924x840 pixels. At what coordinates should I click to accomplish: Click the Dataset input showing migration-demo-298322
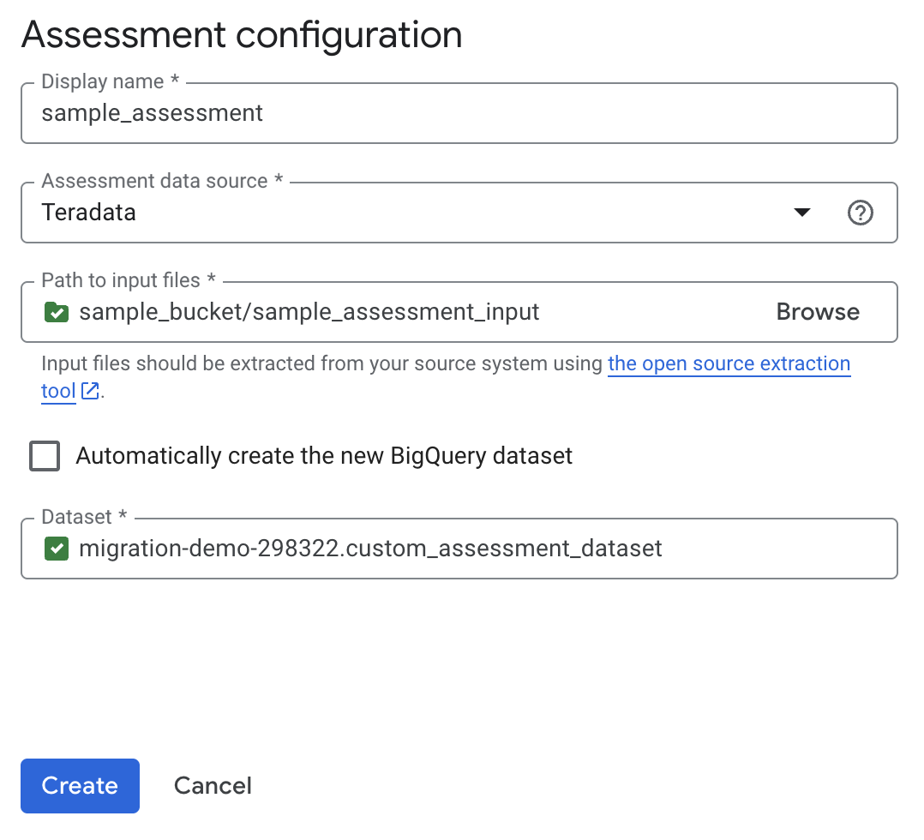[369, 549]
